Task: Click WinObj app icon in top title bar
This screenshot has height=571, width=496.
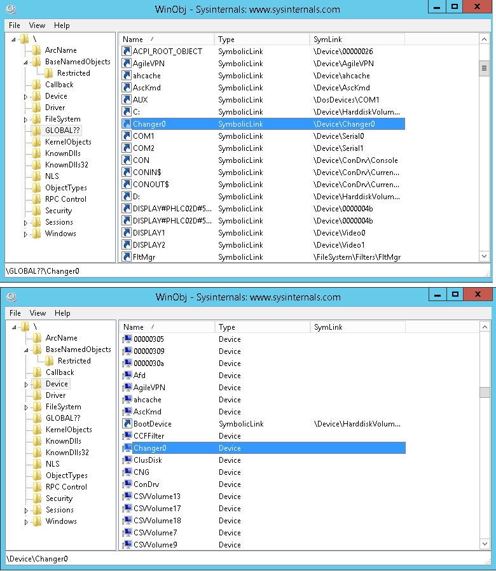Action: (x=11, y=9)
